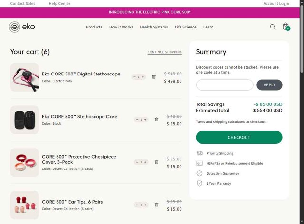
Task: Open the Eko CORE 500 Digital Stethoscope title
Action: pos(81,74)
